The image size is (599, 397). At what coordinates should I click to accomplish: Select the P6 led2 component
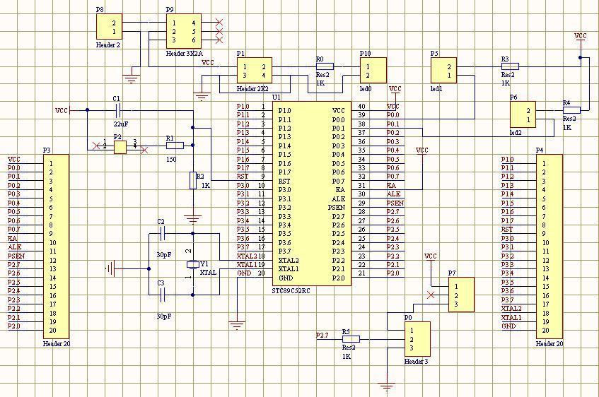click(523, 114)
